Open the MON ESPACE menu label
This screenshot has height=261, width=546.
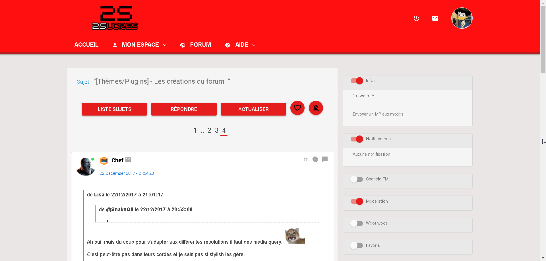(140, 45)
